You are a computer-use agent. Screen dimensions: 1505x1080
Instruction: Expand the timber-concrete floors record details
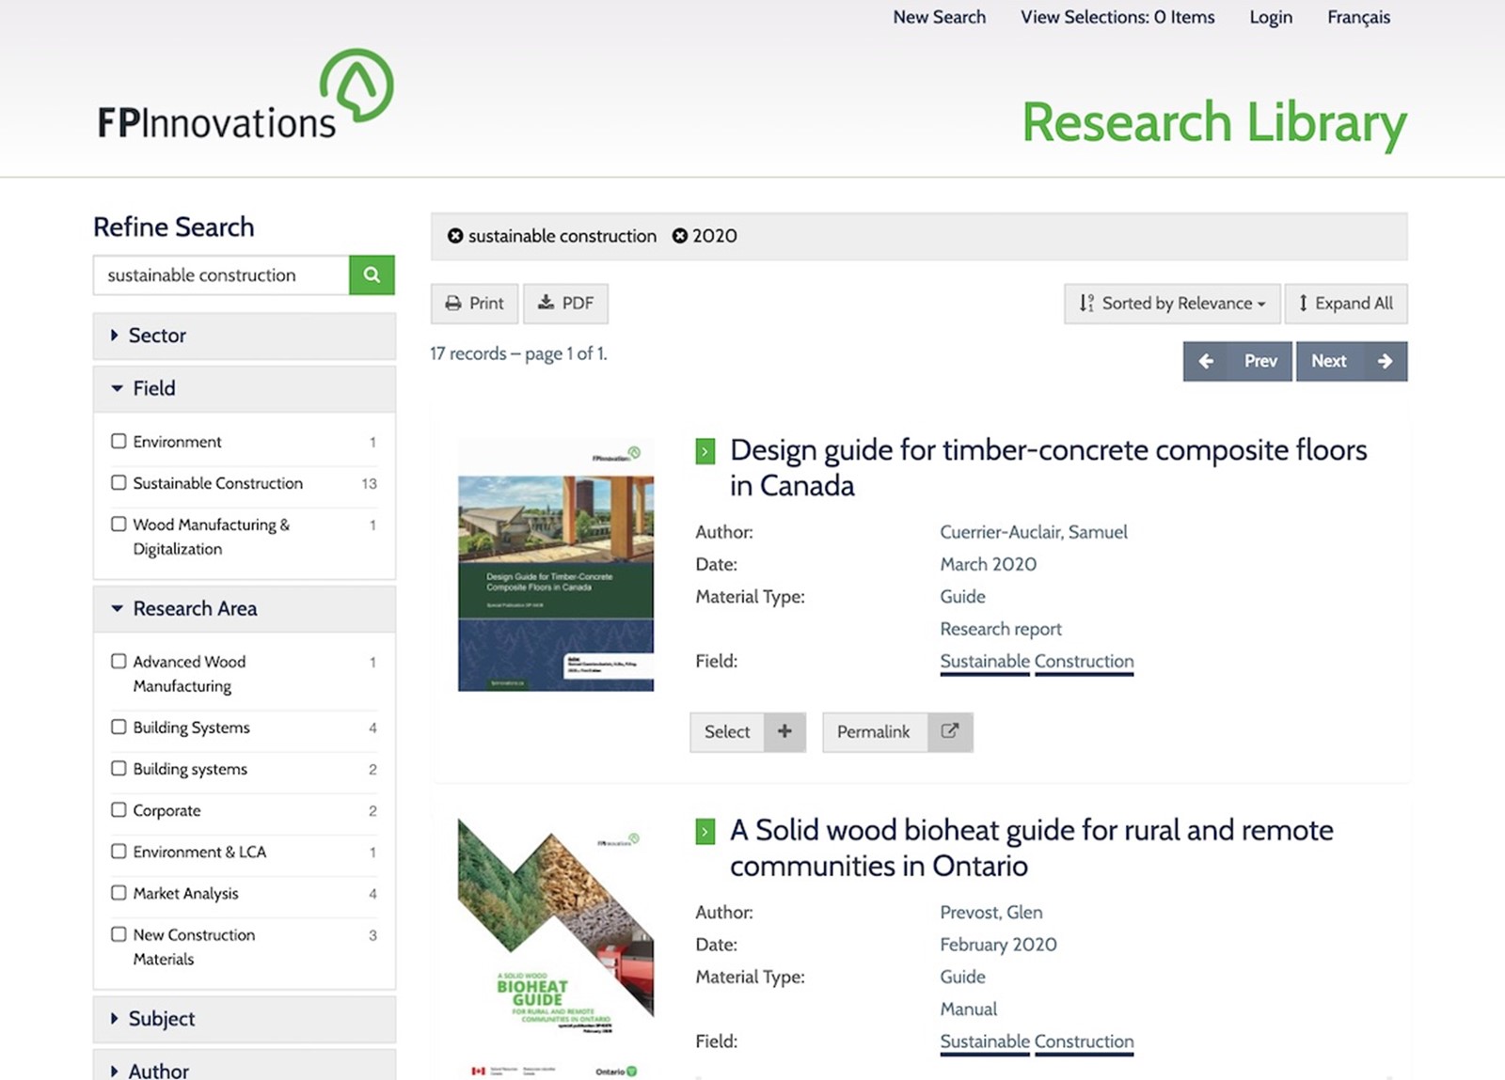coord(705,451)
